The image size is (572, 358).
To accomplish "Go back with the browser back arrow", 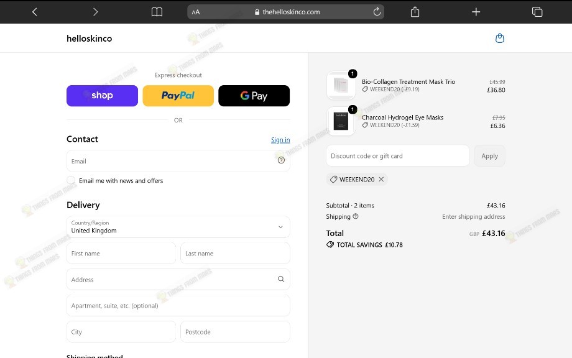I will [x=35, y=12].
